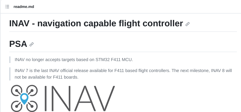
Task: Click the anchor link icon beside INAV title
Action: point(187,24)
